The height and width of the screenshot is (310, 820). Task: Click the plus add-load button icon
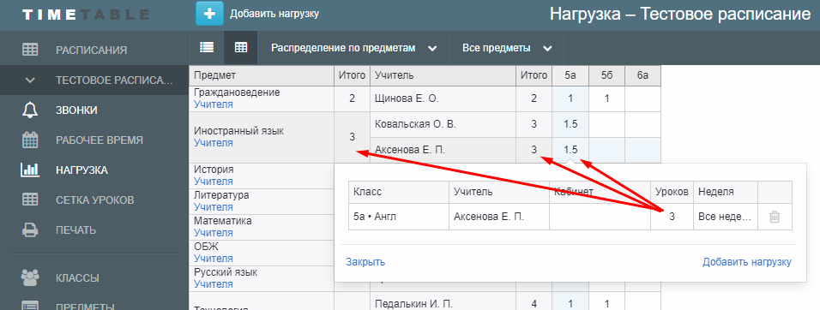209,14
